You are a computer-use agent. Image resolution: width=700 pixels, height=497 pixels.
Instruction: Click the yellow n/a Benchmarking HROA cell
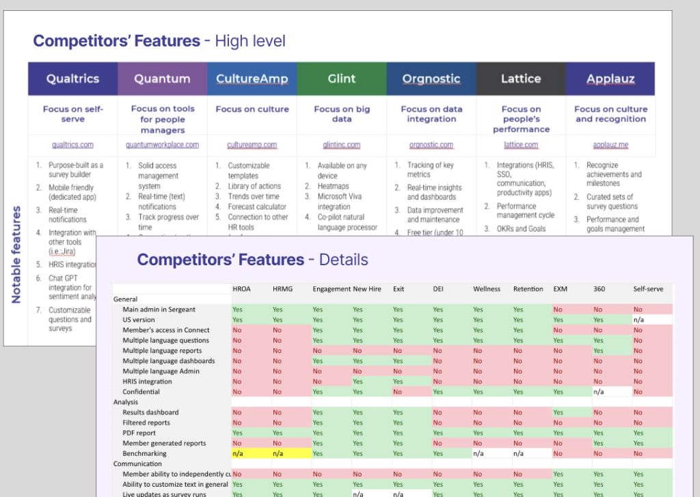pos(252,453)
